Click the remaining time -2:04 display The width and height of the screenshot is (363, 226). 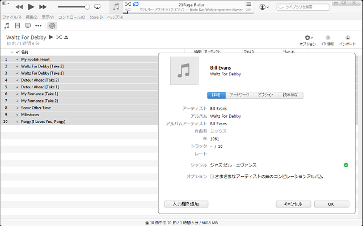248,10
